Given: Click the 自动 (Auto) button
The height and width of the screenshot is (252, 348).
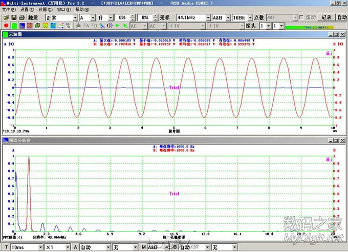Looking at the screenshot, I should (342, 17).
